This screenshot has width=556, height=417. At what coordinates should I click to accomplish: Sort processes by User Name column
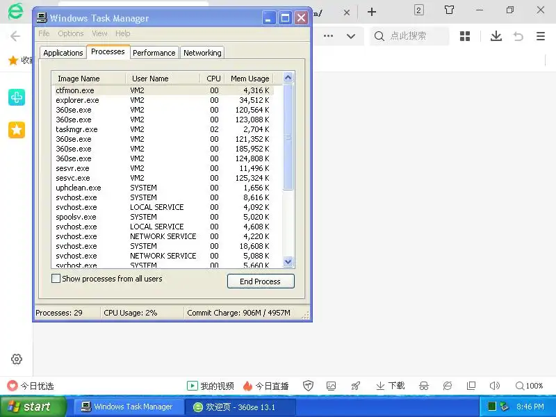click(163, 79)
